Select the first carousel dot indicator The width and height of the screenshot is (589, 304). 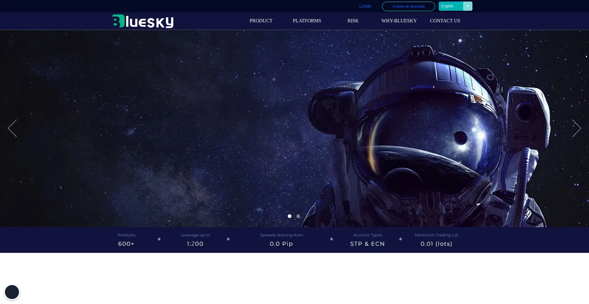289,216
